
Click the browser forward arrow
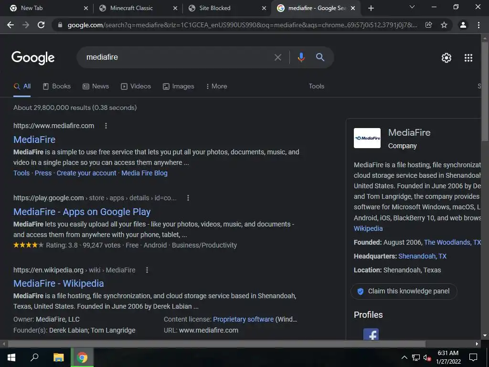tap(26, 25)
